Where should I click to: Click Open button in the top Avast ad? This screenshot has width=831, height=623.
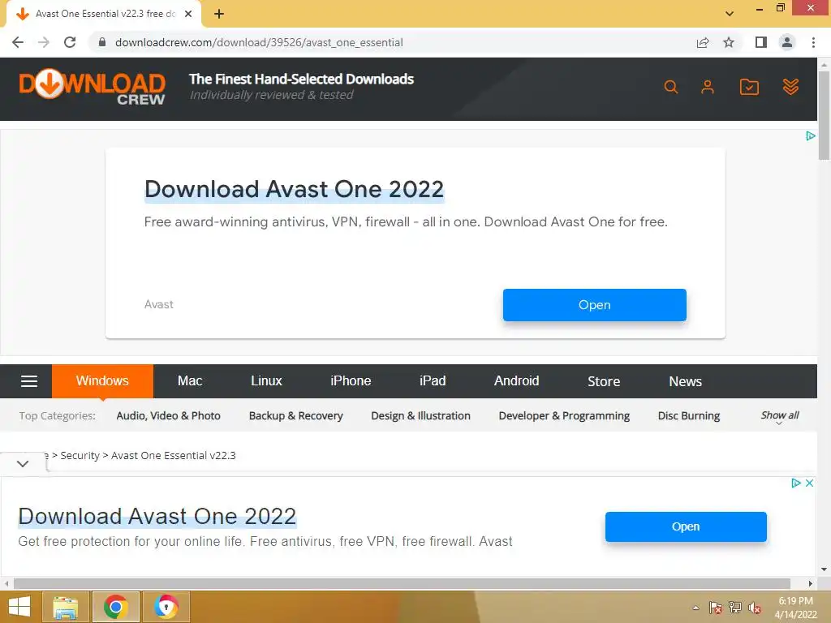(x=594, y=305)
